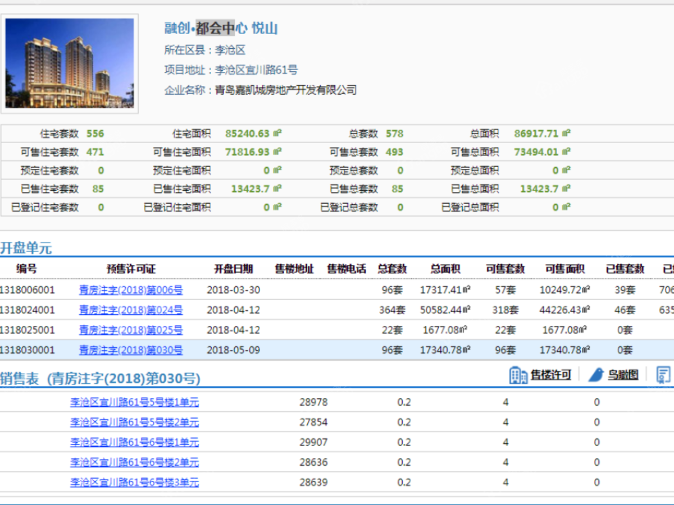674x505 pixels.
Task: Click the 可售总套数 value 493
Action: tap(394, 152)
